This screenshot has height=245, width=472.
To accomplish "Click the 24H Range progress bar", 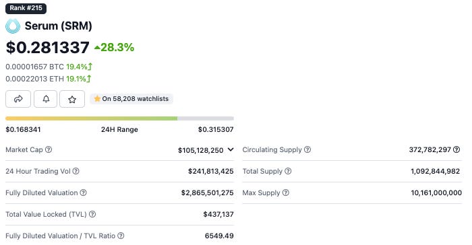I will point(119,118).
